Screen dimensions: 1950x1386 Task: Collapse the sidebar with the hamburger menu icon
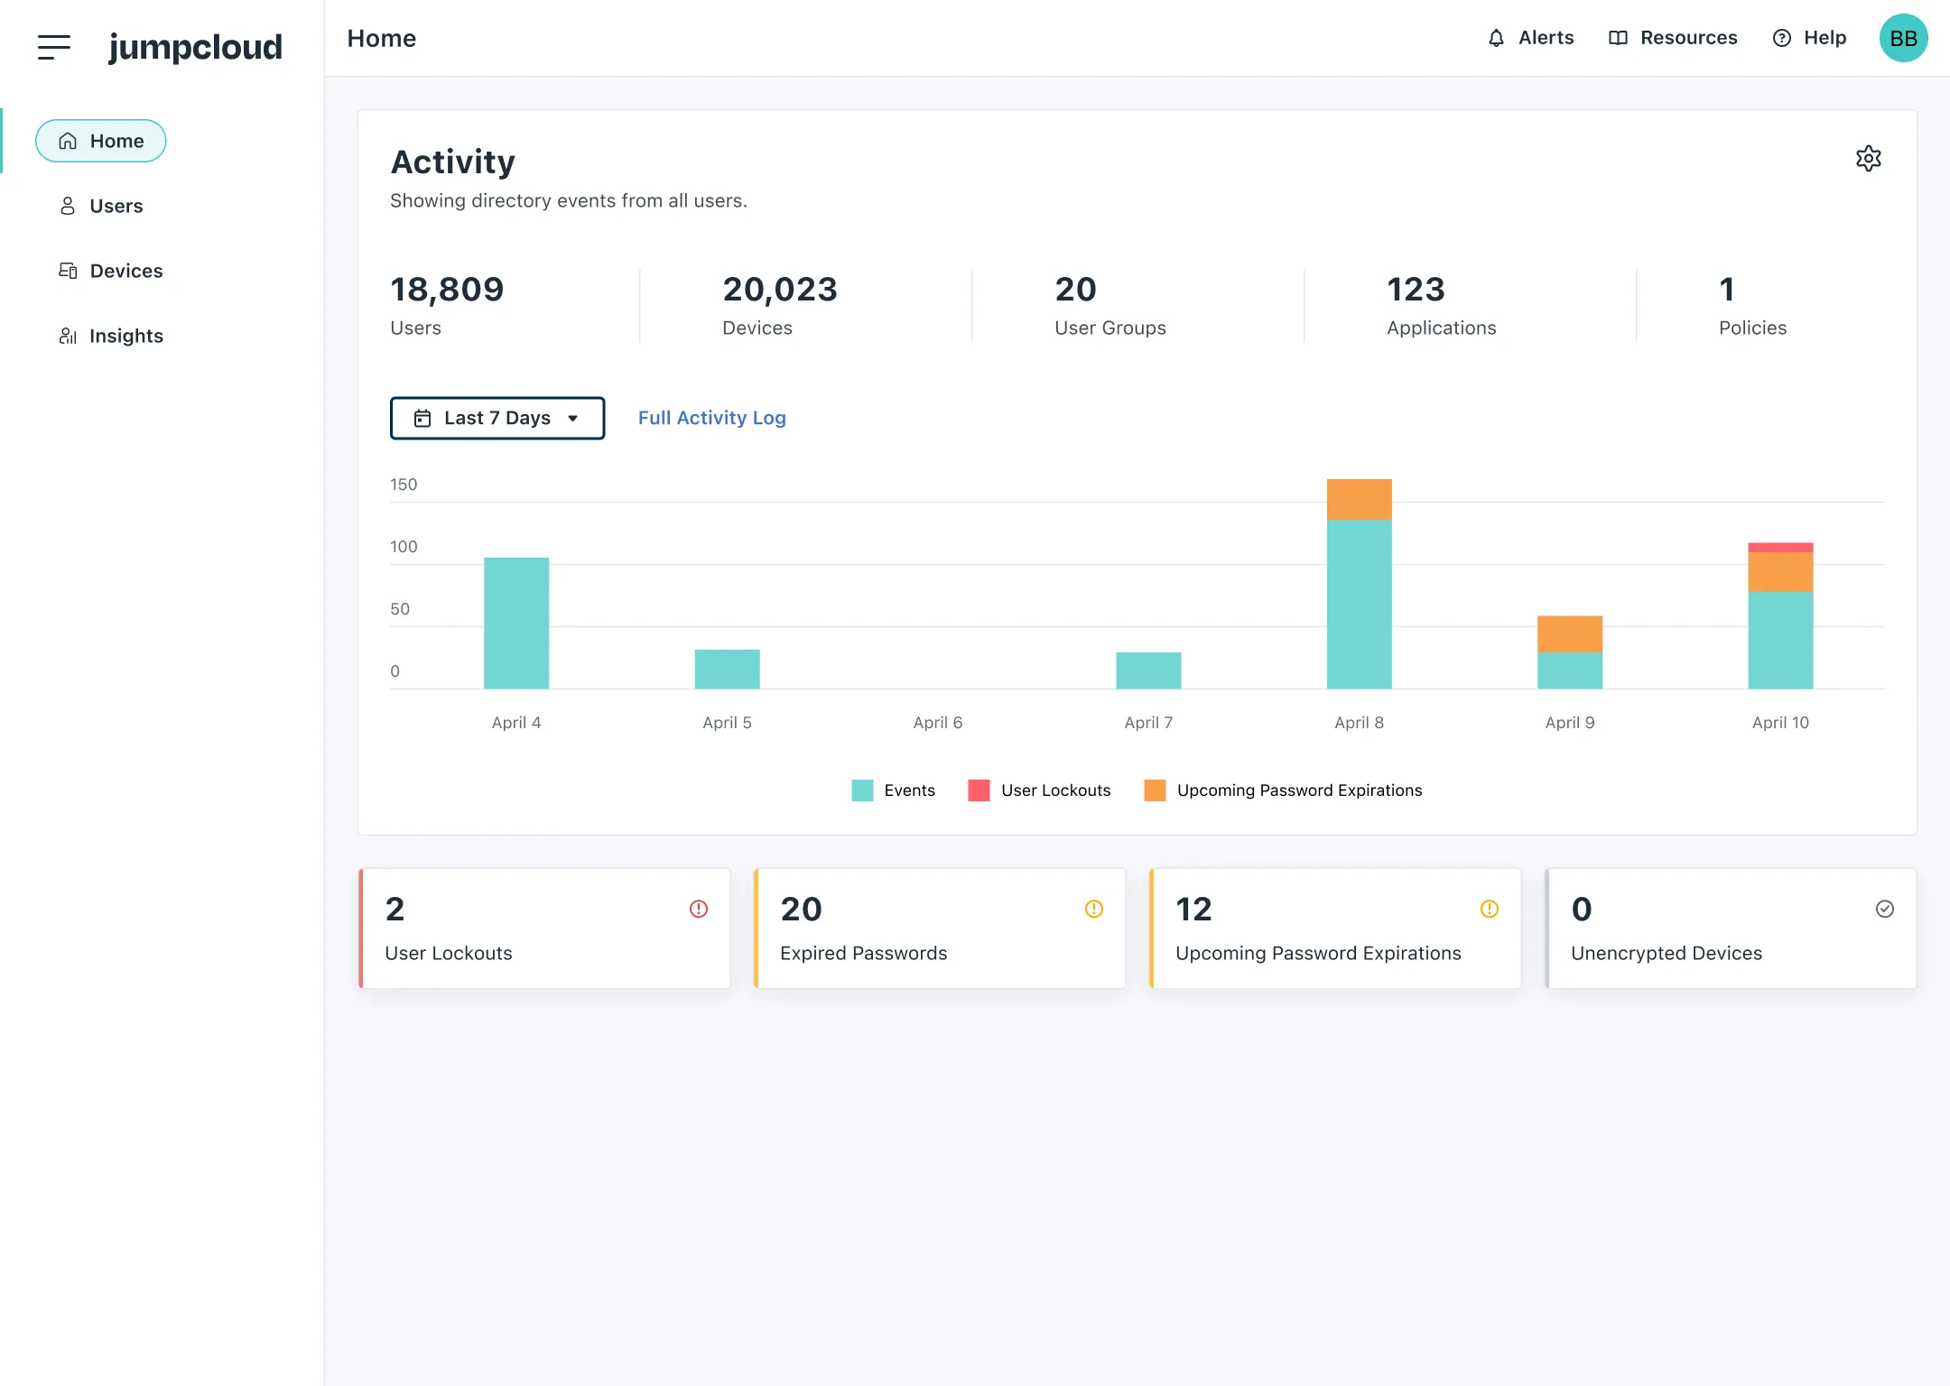pos(54,47)
